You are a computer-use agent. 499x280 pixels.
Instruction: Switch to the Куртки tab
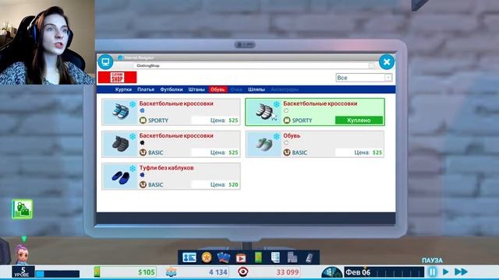click(x=123, y=89)
